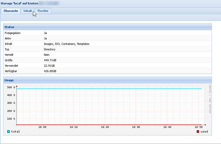Click the cyan total legend swatch
Viewport: 221px width, 144px height.
(9, 131)
